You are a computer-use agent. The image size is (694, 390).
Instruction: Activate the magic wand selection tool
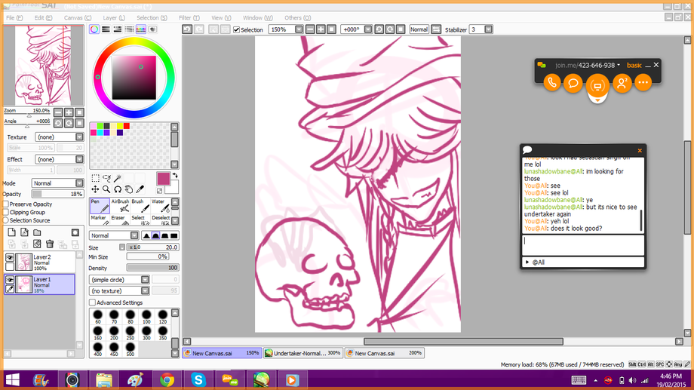(x=118, y=179)
